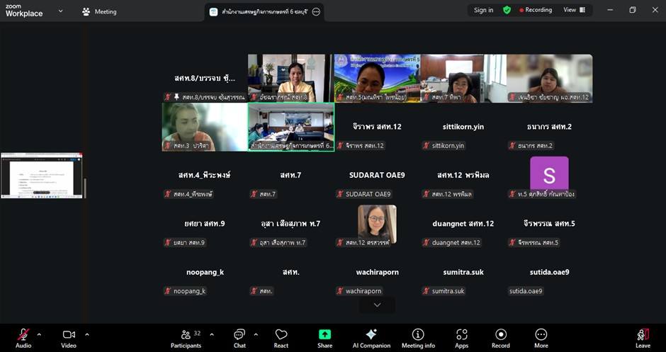
Task: Unmute microphone with the Audio button
Action: coord(23,336)
